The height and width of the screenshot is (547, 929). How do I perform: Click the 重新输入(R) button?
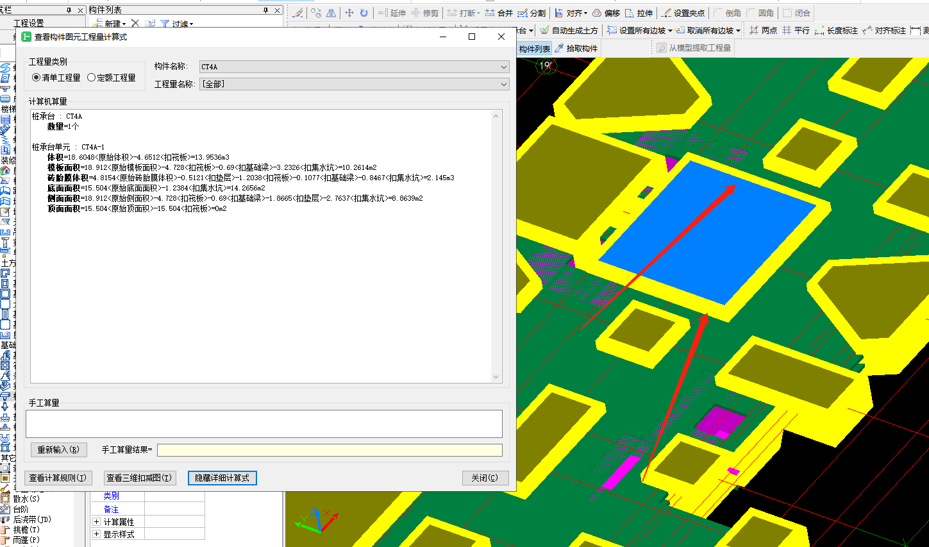[59, 450]
